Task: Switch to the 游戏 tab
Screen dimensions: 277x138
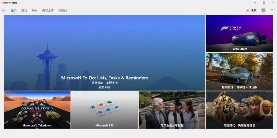Action: point(24,10)
